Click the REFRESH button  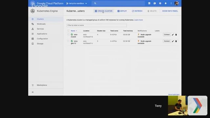137,11
